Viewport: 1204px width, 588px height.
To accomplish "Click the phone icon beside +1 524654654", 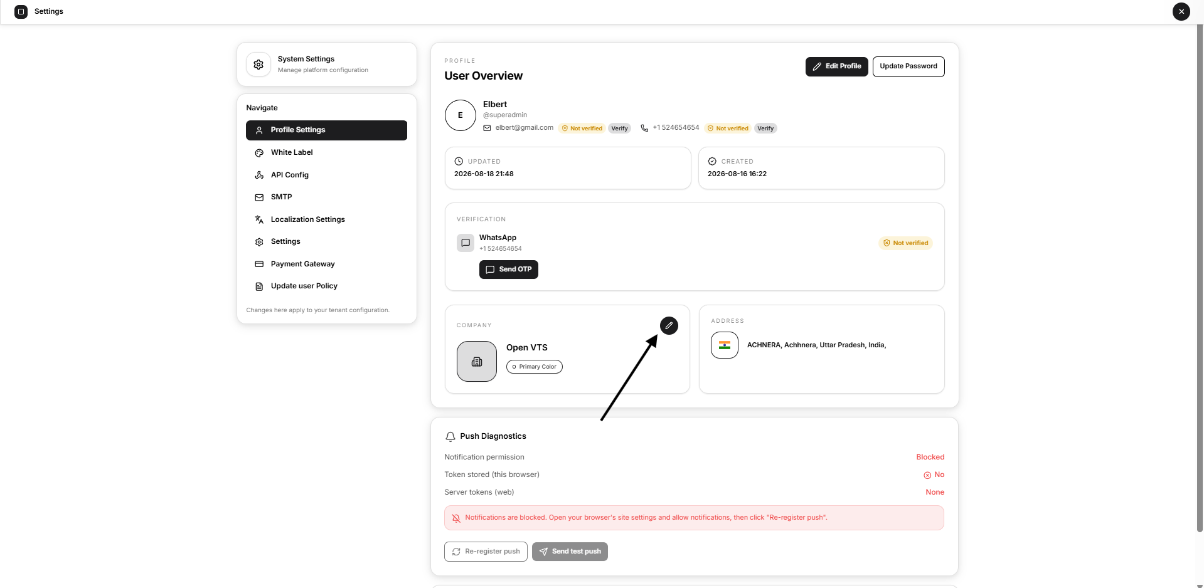I will point(644,128).
